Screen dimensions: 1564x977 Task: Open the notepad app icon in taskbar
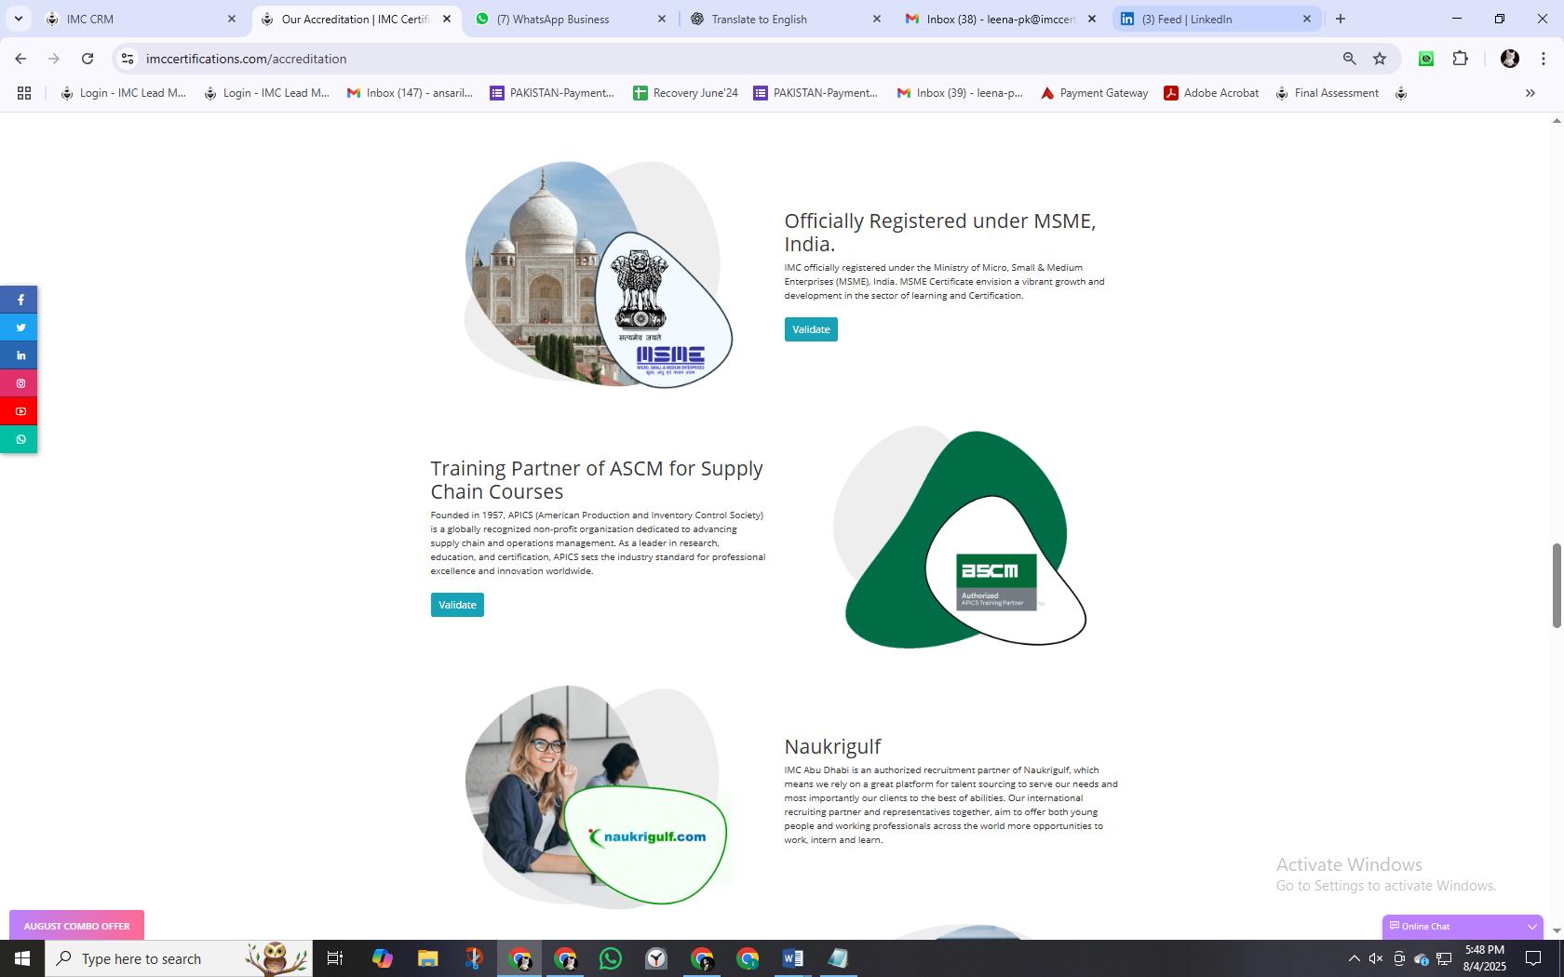click(x=839, y=958)
